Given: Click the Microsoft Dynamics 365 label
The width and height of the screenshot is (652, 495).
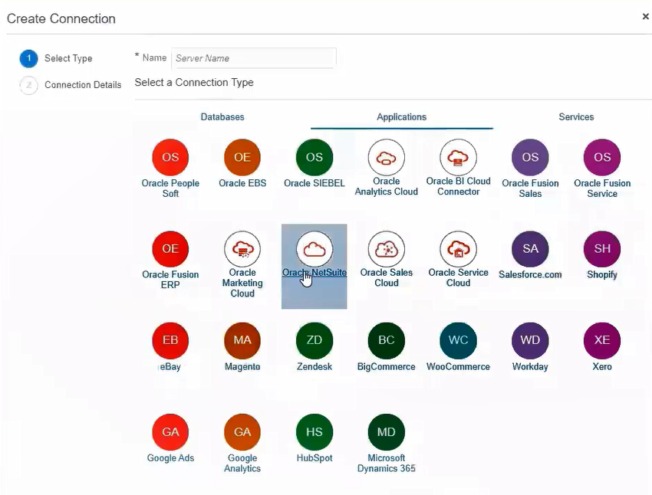Looking at the screenshot, I should click(387, 463).
